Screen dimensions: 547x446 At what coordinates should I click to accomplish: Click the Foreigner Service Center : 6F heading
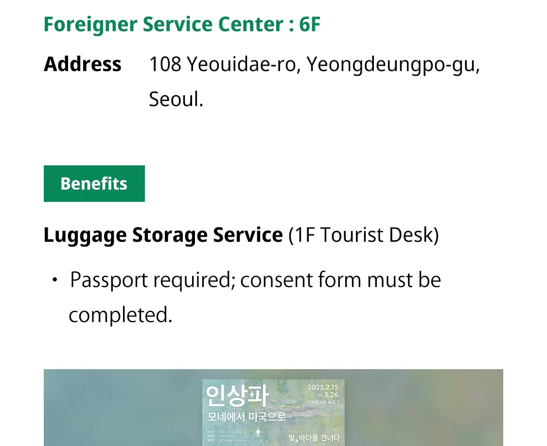pos(182,24)
